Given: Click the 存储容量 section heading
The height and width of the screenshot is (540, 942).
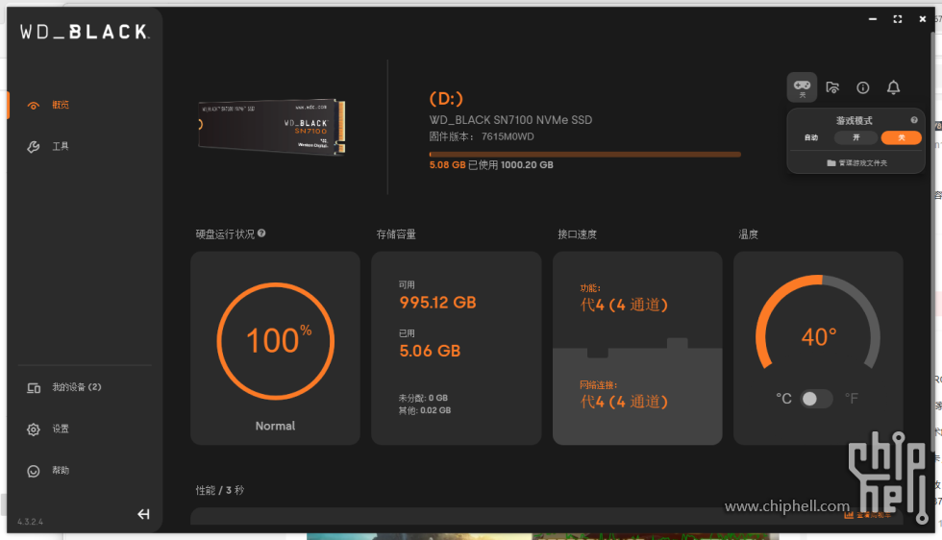Looking at the screenshot, I should click(x=396, y=234).
